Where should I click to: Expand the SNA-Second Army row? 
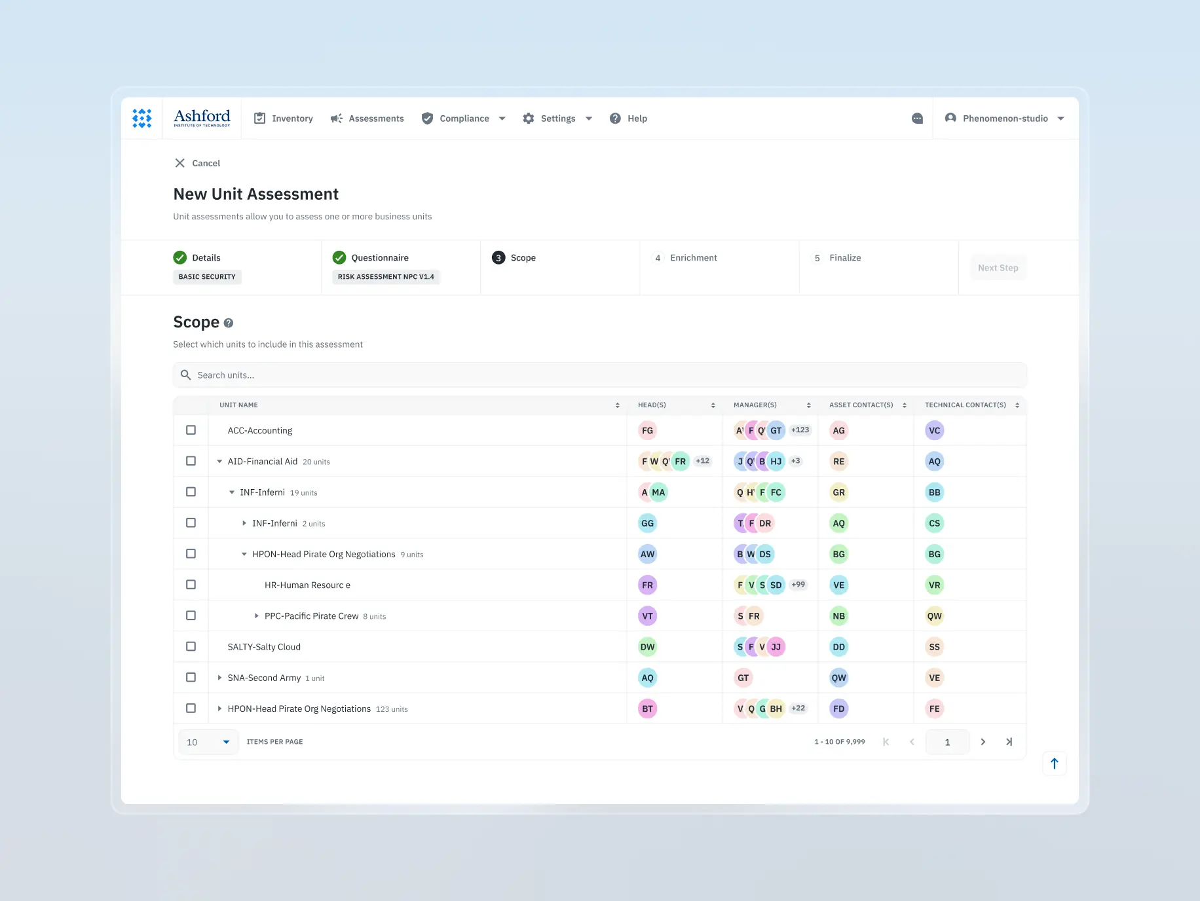pos(219,678)
